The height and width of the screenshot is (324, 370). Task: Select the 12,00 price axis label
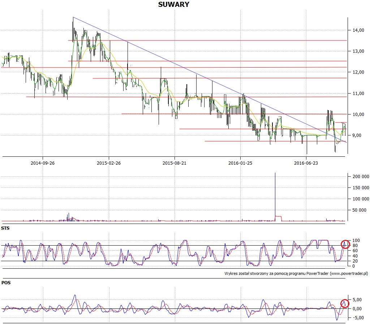(358, 72)
